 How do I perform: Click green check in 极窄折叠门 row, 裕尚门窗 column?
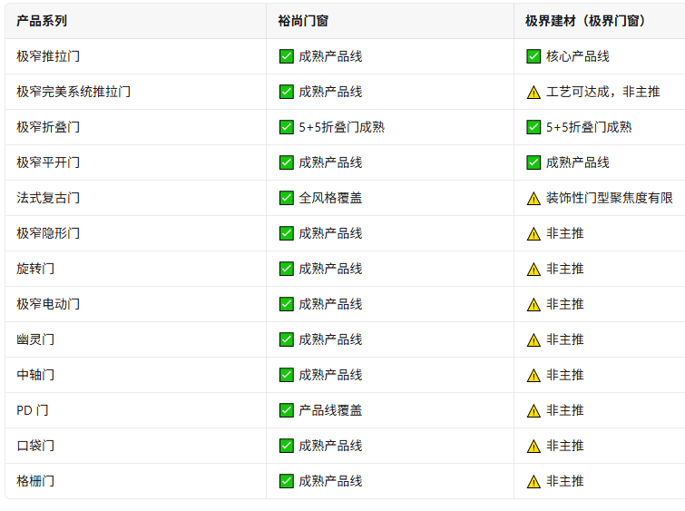pos(286,127)
